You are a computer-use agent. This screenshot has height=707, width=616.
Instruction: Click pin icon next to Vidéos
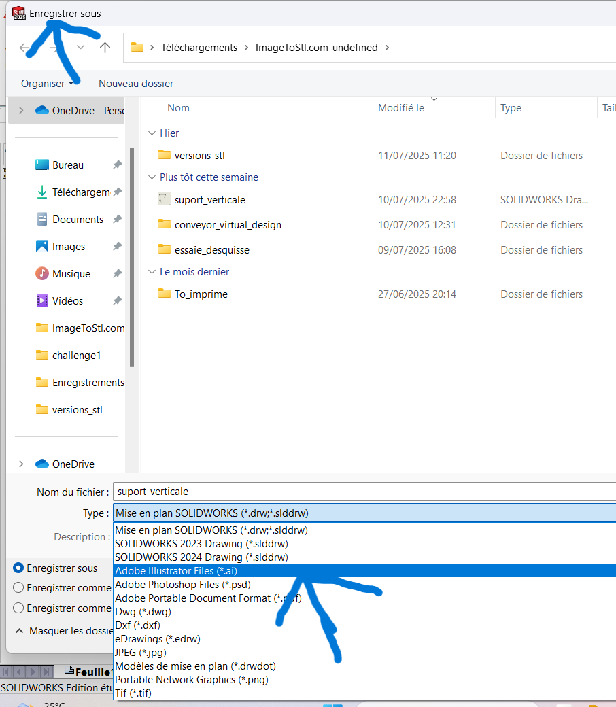click(117, 300)
